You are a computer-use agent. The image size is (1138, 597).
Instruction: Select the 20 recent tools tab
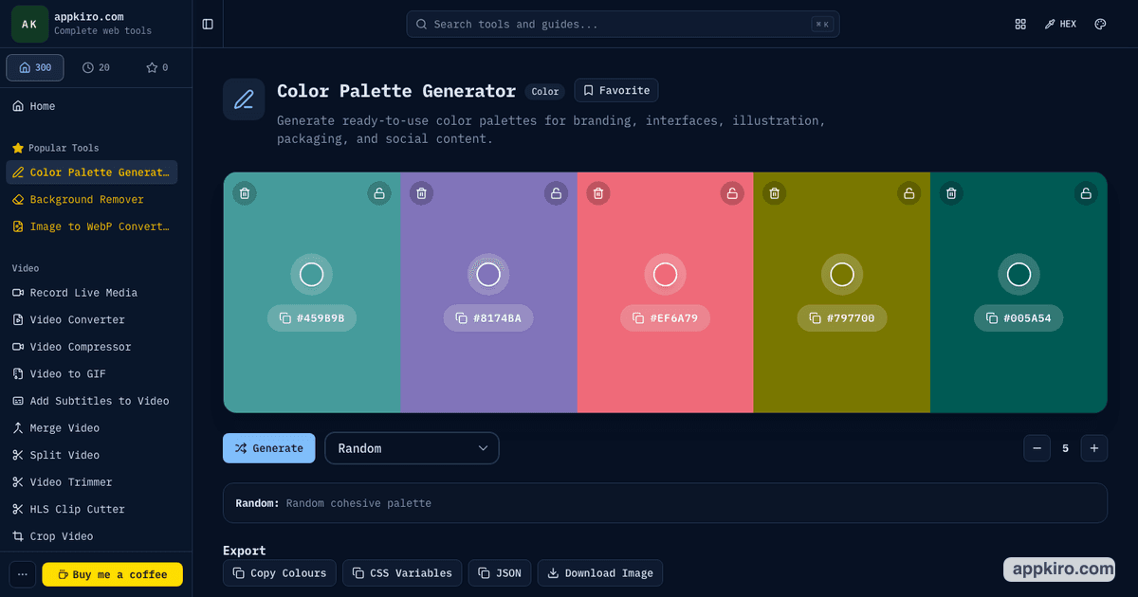[x=96, y=67]
